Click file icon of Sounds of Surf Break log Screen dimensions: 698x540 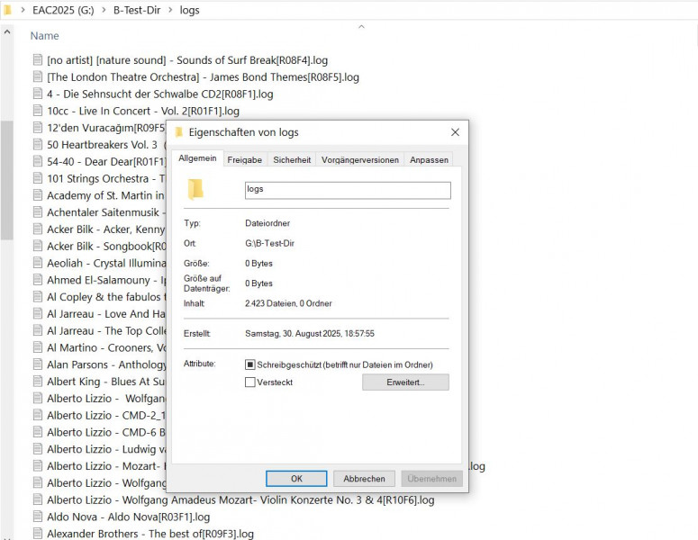(37, 59)
